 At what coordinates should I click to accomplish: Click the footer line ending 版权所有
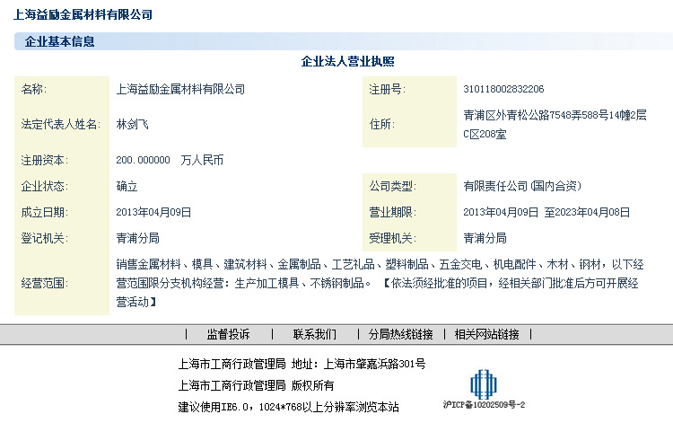tap(257, 385)
